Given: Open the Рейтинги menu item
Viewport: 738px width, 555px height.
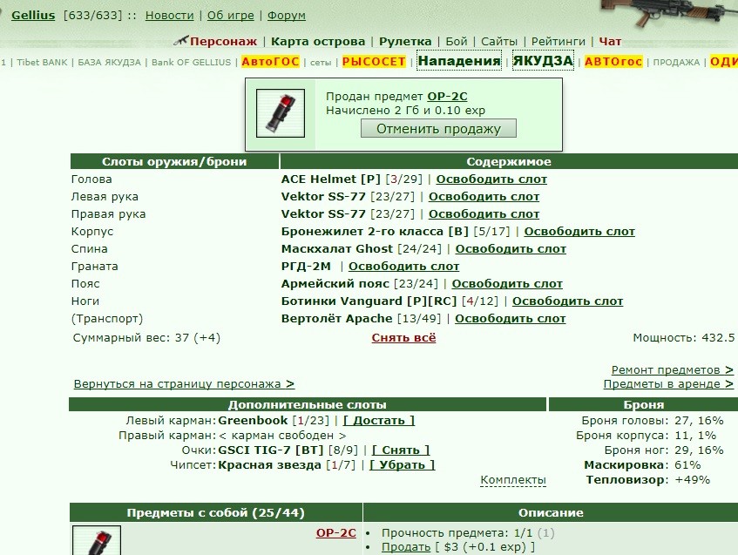Looking at the screenshot, I should 559,42.
